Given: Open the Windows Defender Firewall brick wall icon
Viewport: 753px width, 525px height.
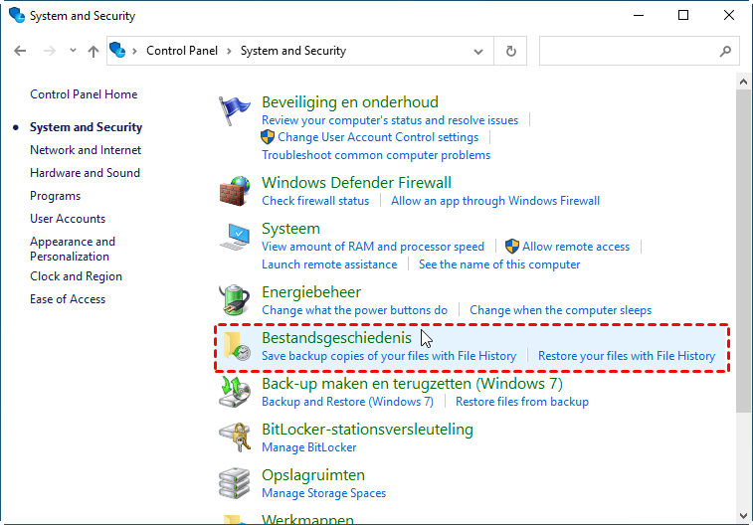Looking at the screenshot, I should [x=235, y=191].
